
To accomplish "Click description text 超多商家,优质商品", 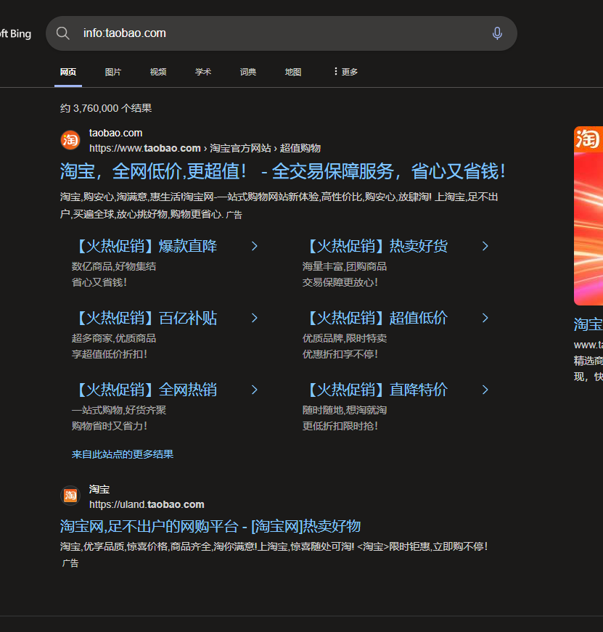I will click(114, 338).
